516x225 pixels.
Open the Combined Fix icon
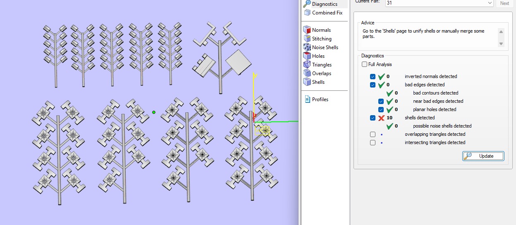coord(307,13)
